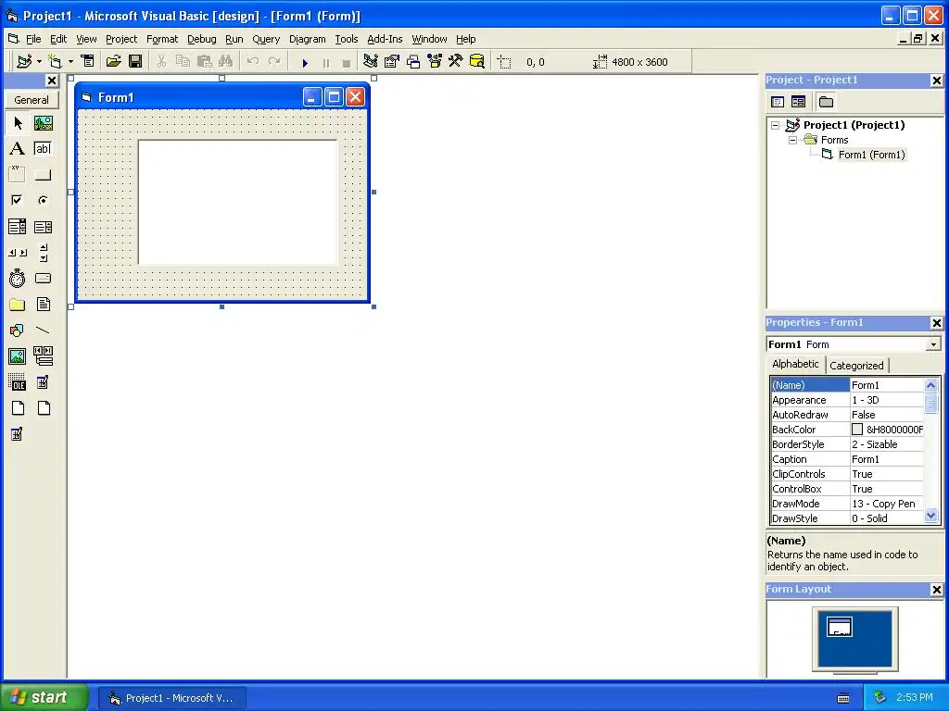949x711 pixels.
Task: Select the vertical scrollbar control tool
Action: point(43,253)
